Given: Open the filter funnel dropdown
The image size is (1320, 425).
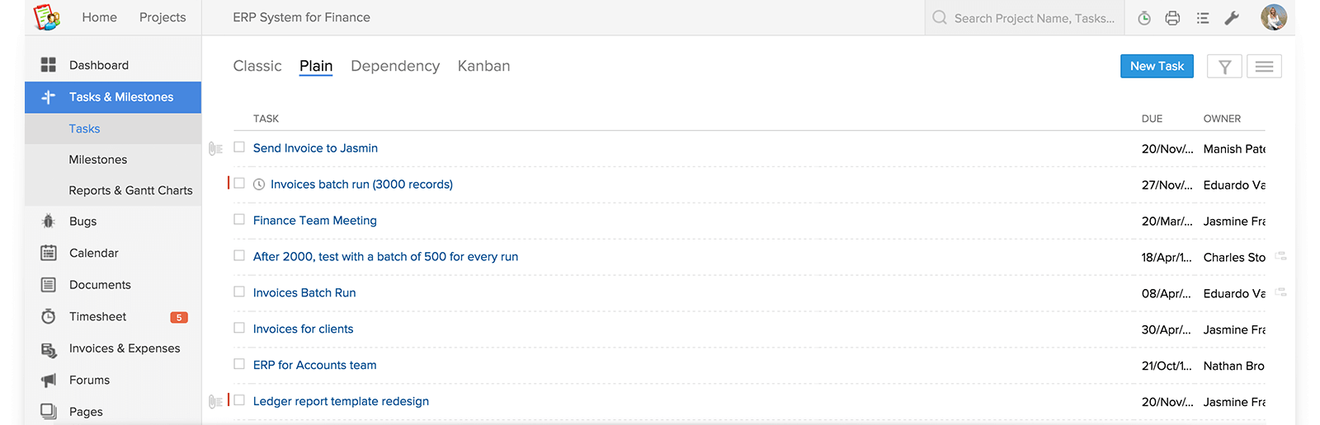Looking at the screenshot, I should click(1224, 66).
